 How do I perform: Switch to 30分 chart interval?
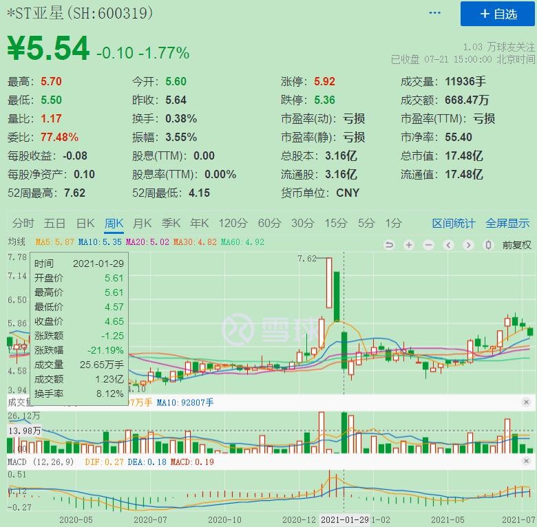(303, 224)
